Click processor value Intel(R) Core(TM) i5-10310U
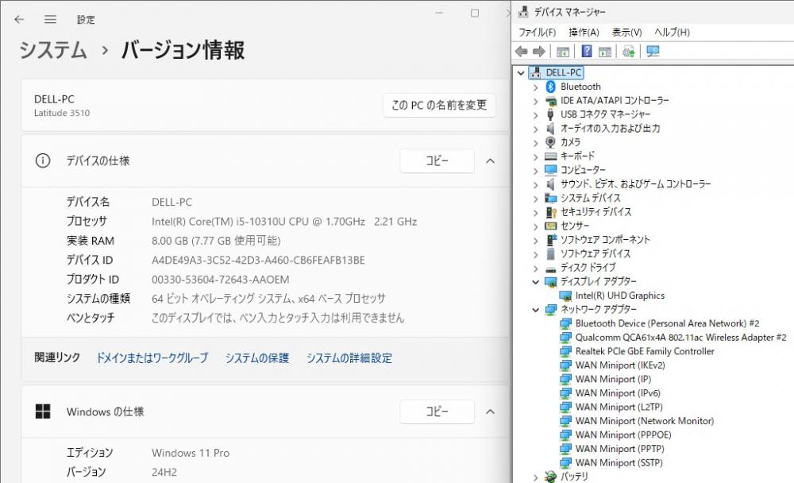This screenshot has width=794, height=483. [284, 222]
